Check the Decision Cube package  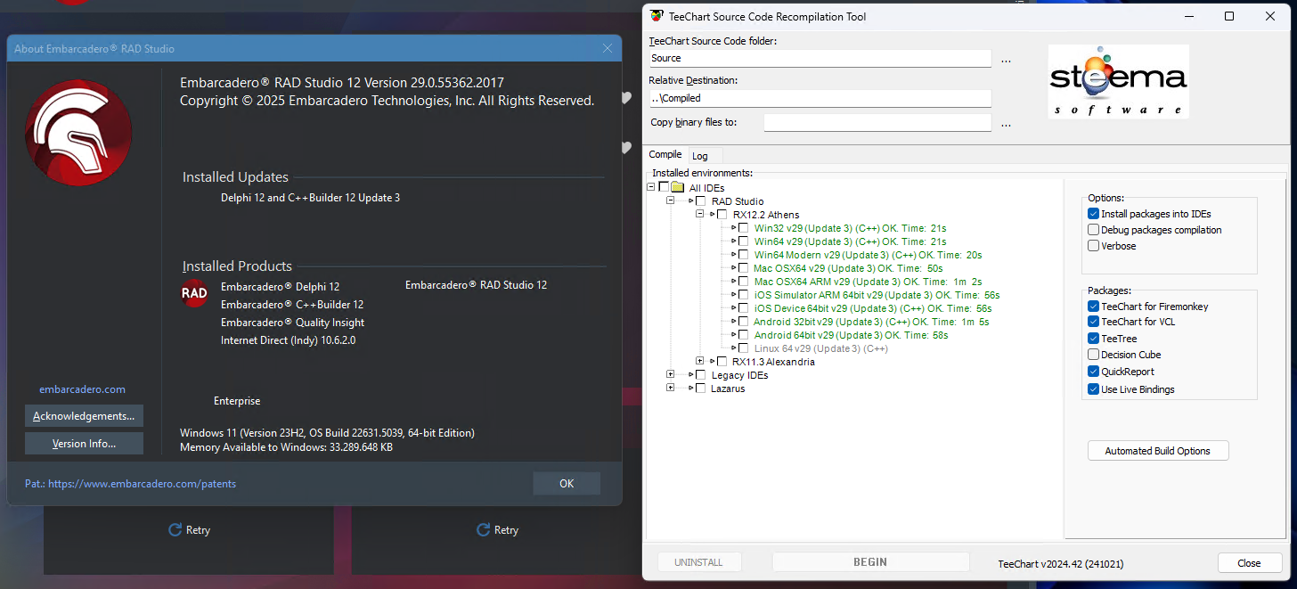[x=1093, y=355]
